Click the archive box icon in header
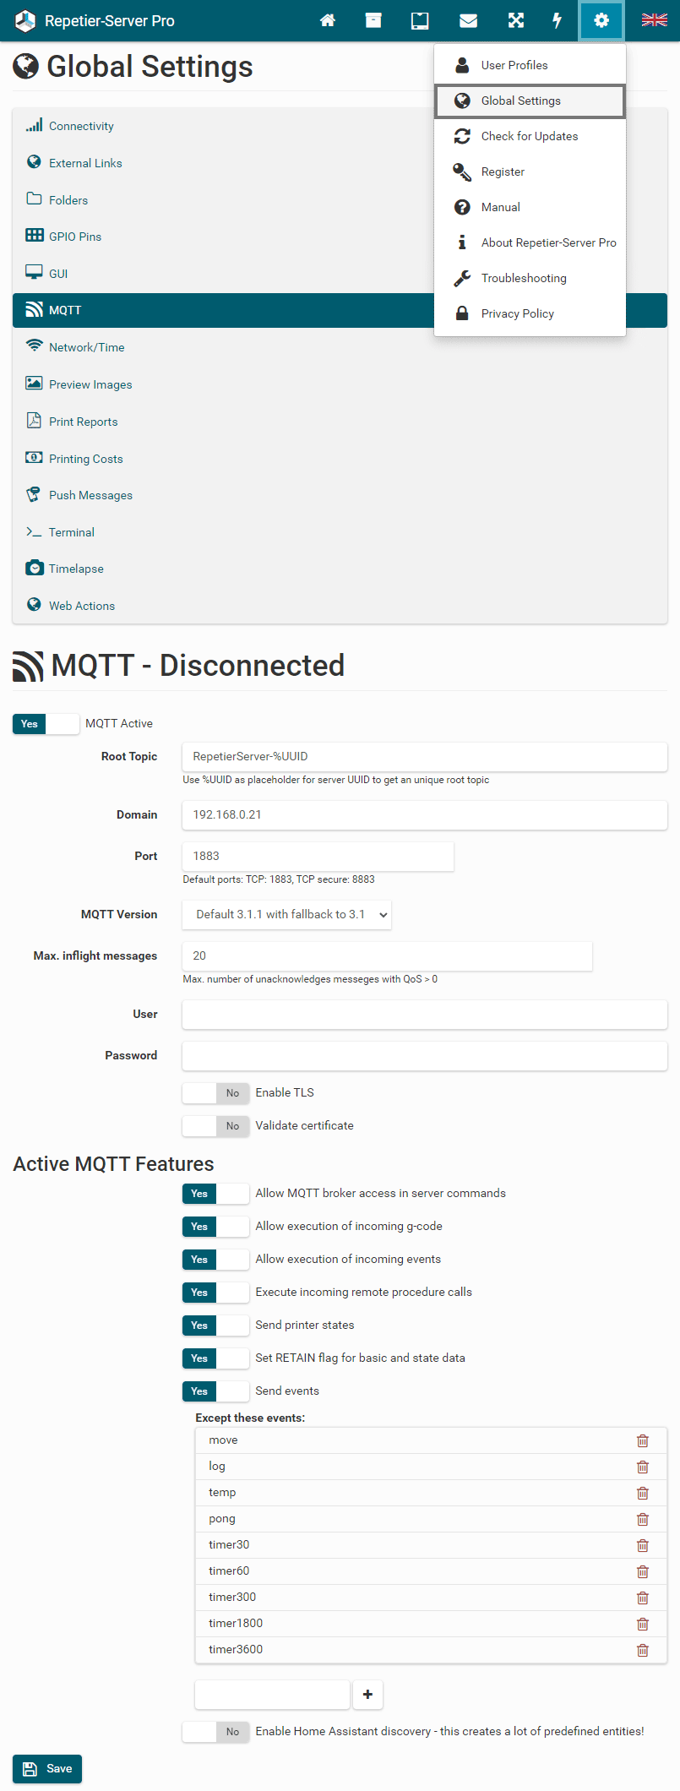Viewport: 680px width, 1791px height. click(x=373, y=20)
